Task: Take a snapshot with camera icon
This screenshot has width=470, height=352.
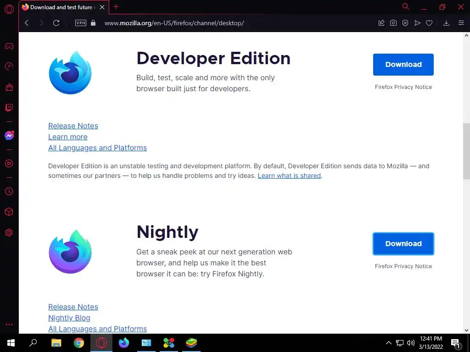Action: tap(393, 23)
